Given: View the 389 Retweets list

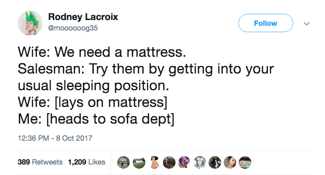Looking at the screenshot, I should click(40, 162).
